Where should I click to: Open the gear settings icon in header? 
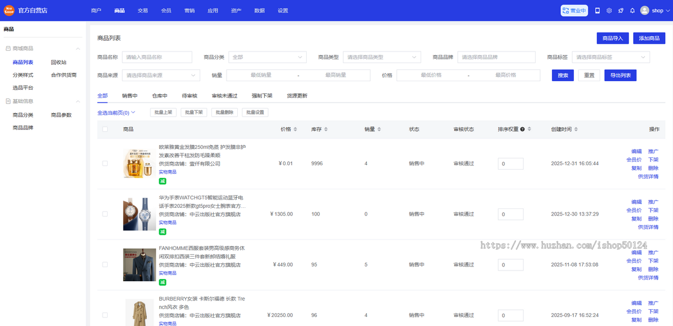(x=609, y=11)
